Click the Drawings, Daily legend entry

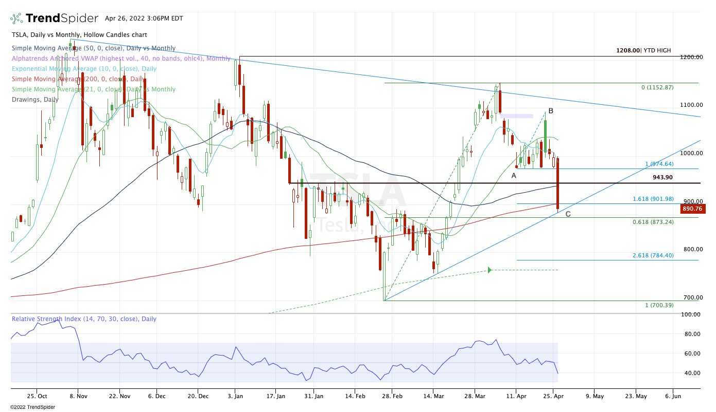pos(35,100)
